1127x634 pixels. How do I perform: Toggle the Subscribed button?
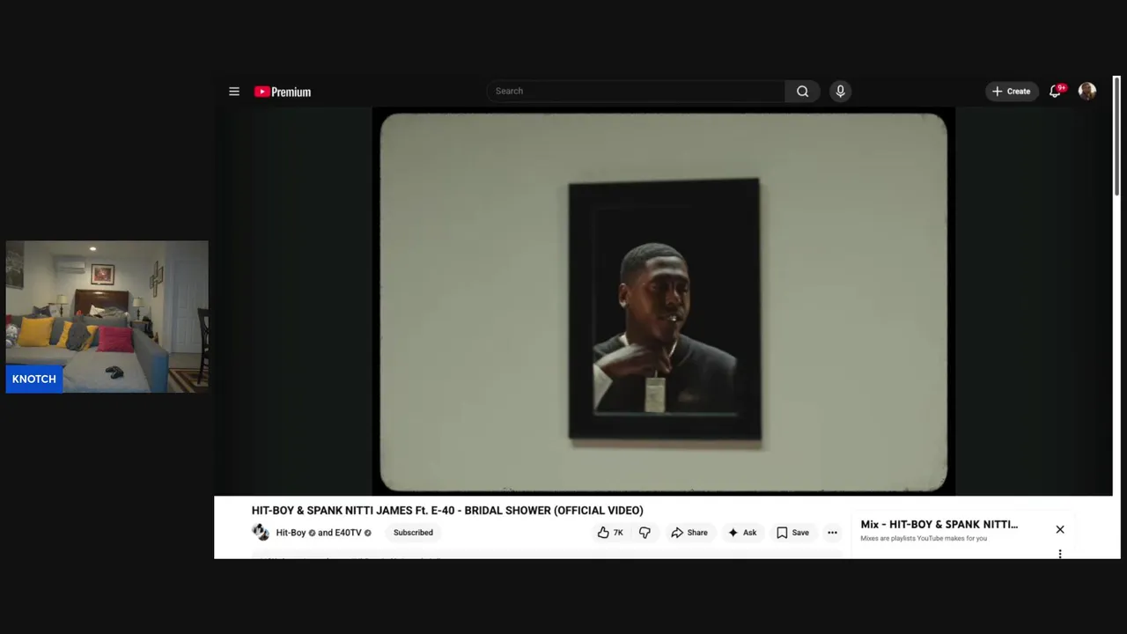(413, 533)
